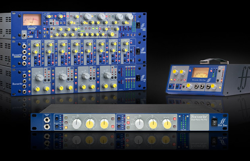Click the Focusrite logo on the ISA428 unit

17,84
